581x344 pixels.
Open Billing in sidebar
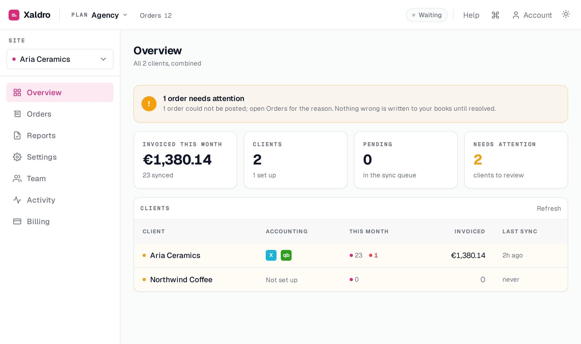click(x=60, y=221)
